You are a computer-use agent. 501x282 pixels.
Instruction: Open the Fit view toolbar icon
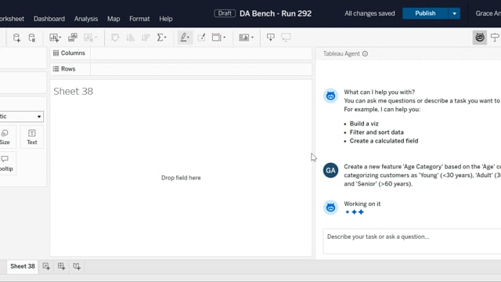(x=218, y=38)
